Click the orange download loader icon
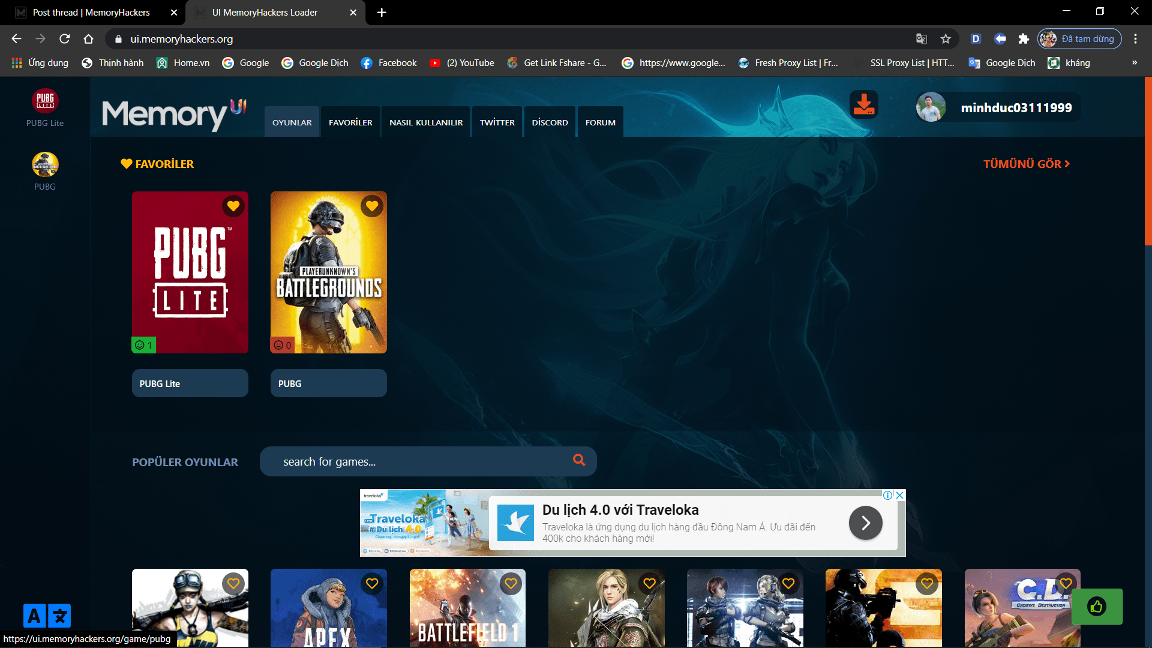The height and width of the screenshot is (648, 1152). (864, 104)
